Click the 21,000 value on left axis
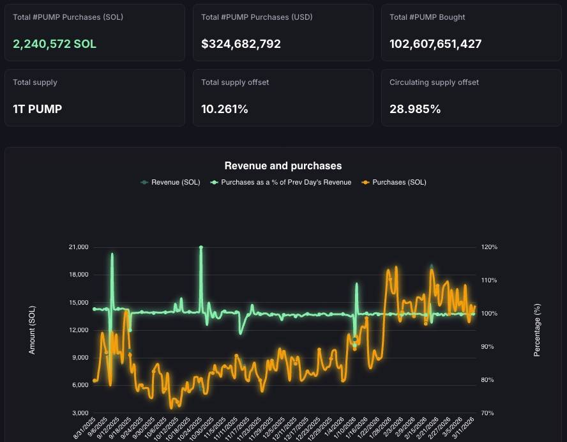The image size is (567, 442). point(80,247)
